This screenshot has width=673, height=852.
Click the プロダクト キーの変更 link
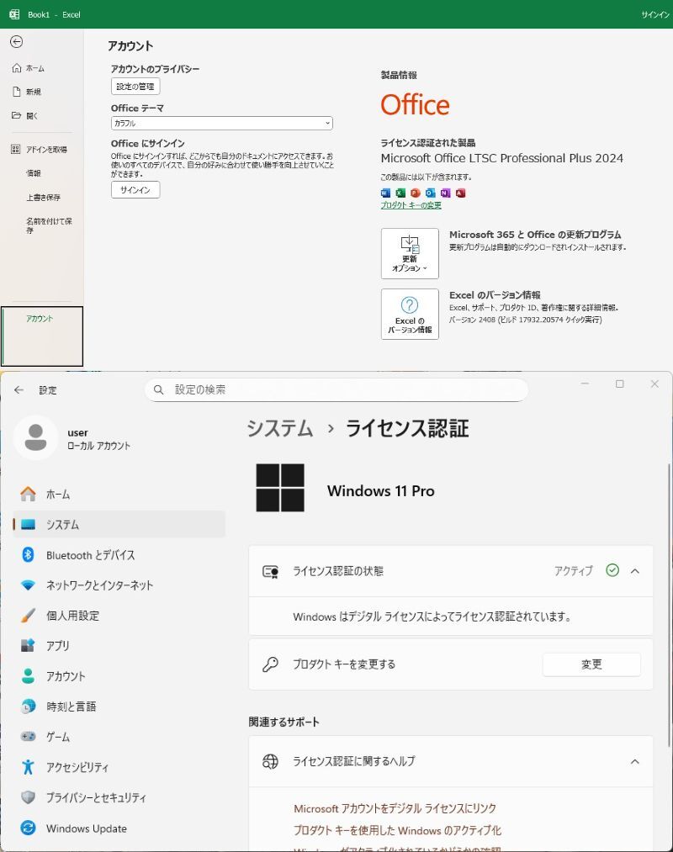(411, 205)
